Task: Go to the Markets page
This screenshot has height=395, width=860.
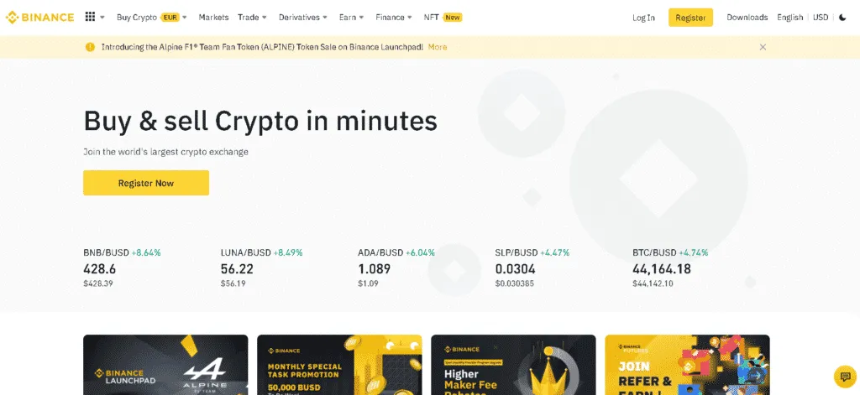Action: (213, 18)
